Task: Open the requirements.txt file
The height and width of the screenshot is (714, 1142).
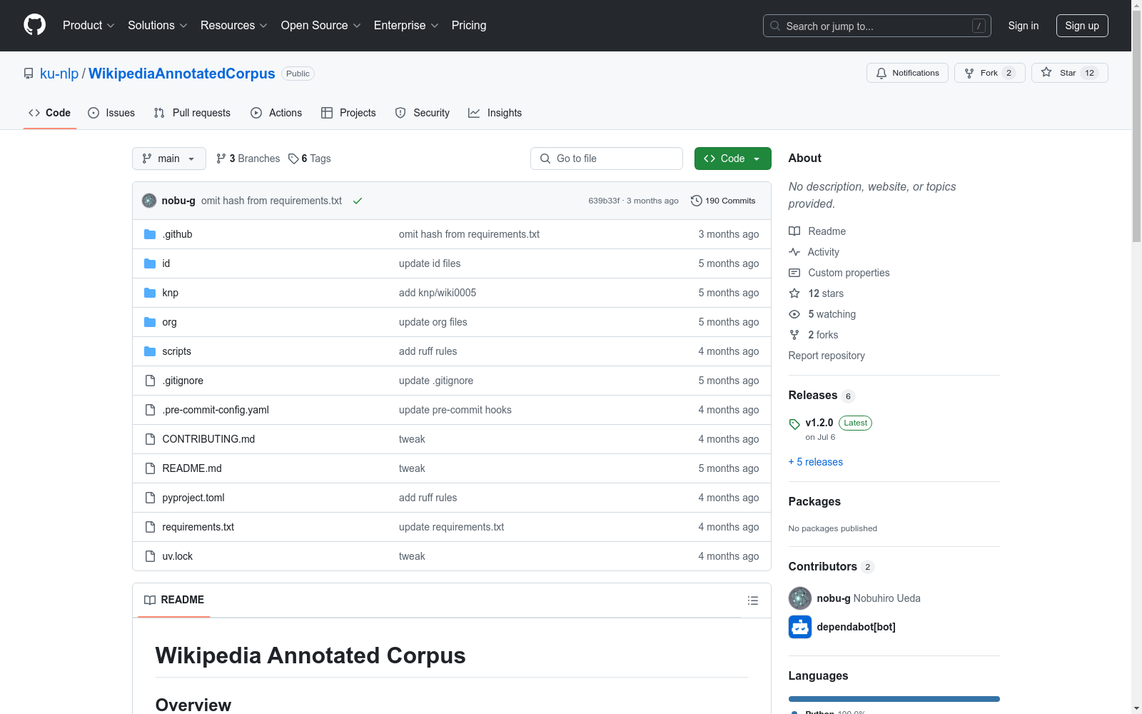Action: tap(198, 527)
